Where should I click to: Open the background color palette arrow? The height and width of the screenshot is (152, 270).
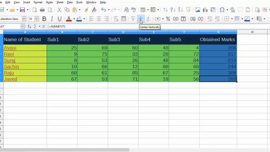point(84,19)
